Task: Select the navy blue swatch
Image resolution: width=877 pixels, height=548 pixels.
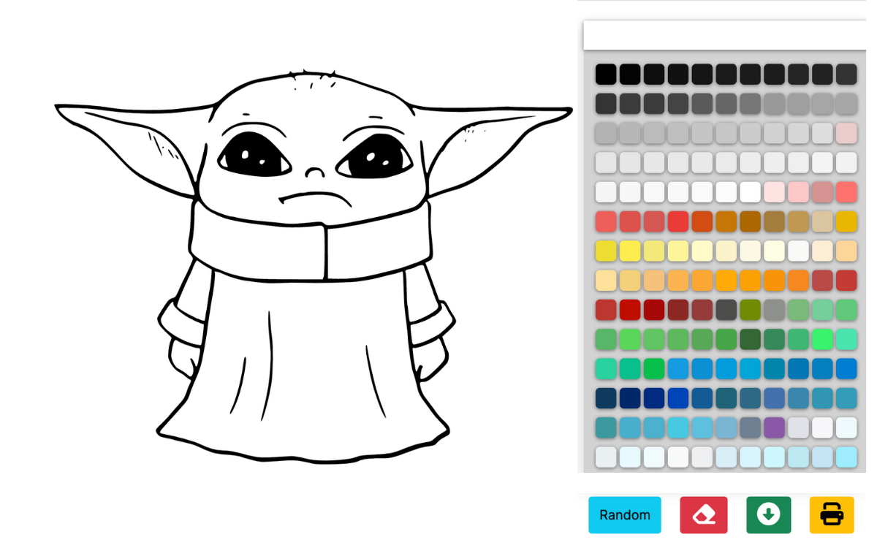Action: point(630,398)
